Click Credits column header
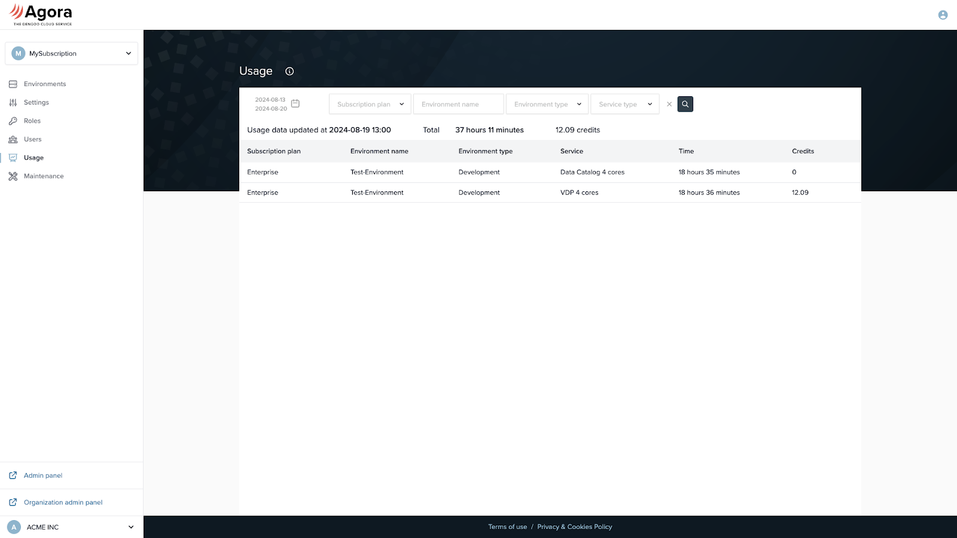The width and height of the screenshot is (957, 538). point(803,151)
